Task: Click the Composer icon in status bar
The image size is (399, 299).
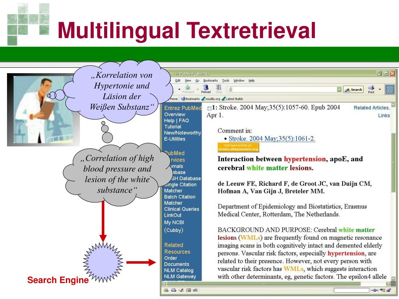Action: click(x=181, y=290)
